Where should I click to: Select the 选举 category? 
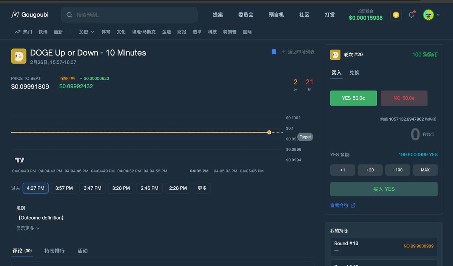(197, 32)
